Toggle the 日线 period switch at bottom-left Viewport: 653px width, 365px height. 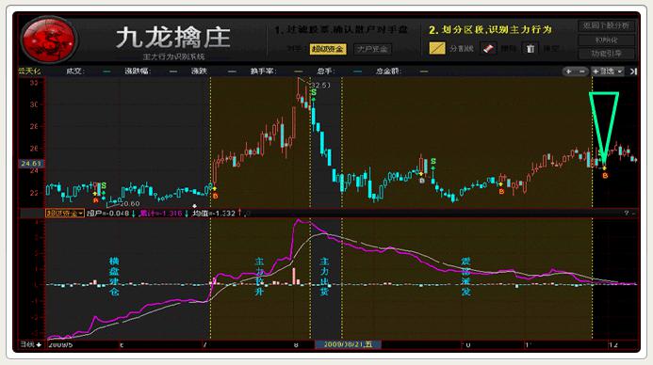coord(31,344)
